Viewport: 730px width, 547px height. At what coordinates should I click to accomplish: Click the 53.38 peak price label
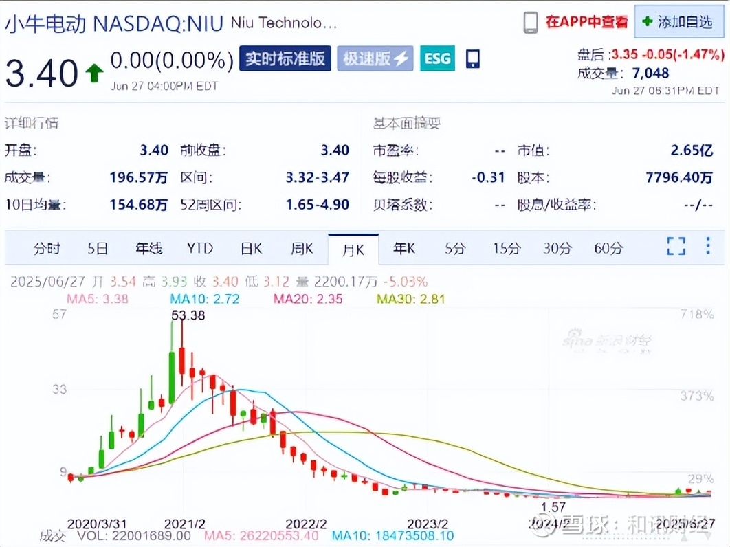click(188, 315)
